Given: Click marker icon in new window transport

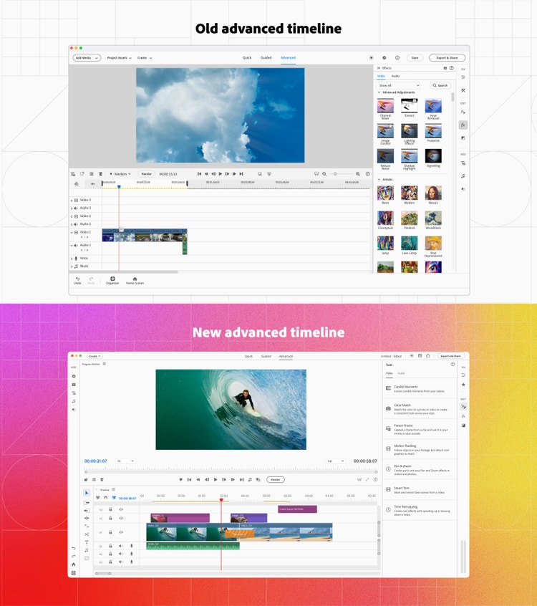Looking at the screenshot, I should tap(180, 480).
